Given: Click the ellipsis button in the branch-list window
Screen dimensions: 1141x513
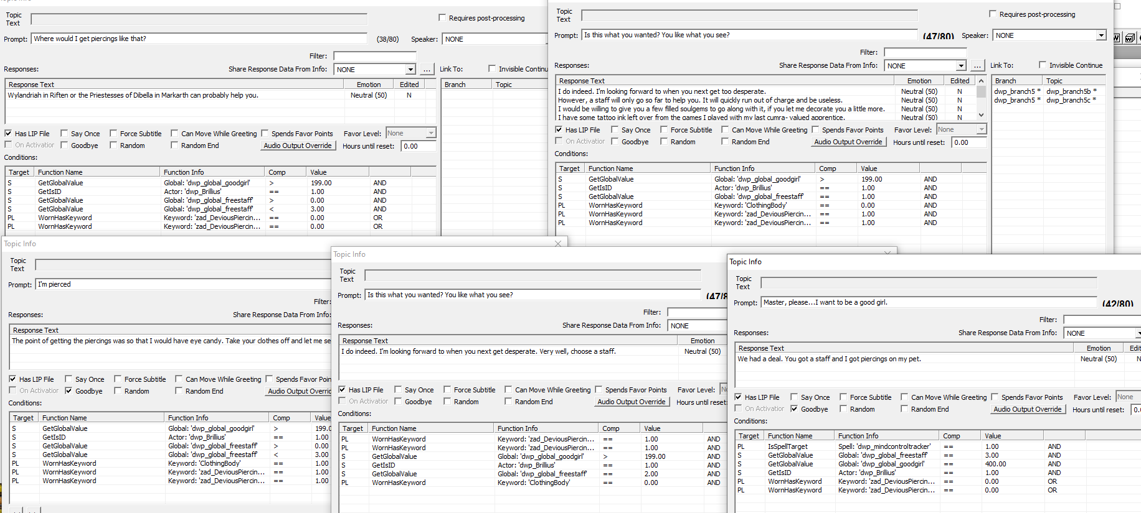Looking at the screenshot, I should tap(977, 66).
